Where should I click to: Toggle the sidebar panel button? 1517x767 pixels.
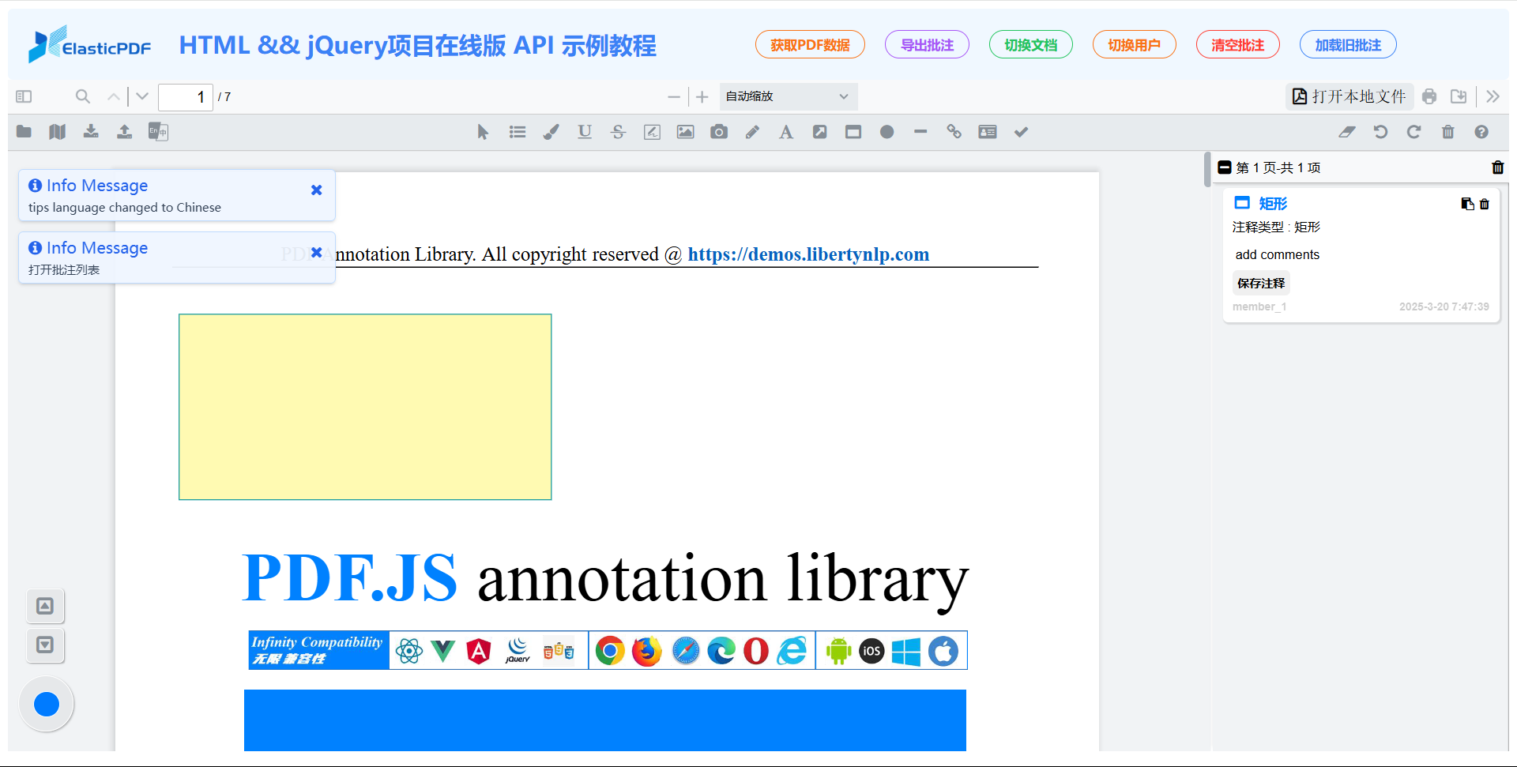[x=24, y=96]
